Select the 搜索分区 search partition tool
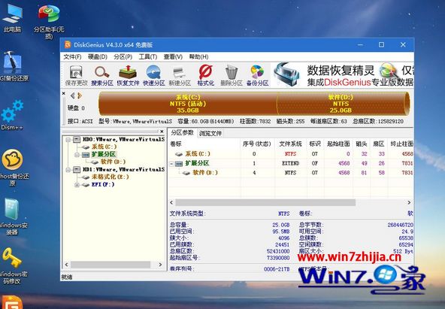Viewport: 445px width, 309px height. point(102,75)
